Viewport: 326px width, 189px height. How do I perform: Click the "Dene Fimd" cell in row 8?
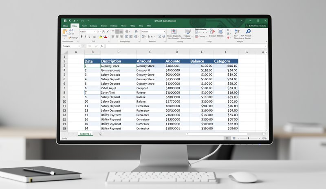pos(118,92)
